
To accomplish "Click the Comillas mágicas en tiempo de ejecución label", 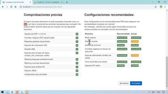I will tap(98, 50).
